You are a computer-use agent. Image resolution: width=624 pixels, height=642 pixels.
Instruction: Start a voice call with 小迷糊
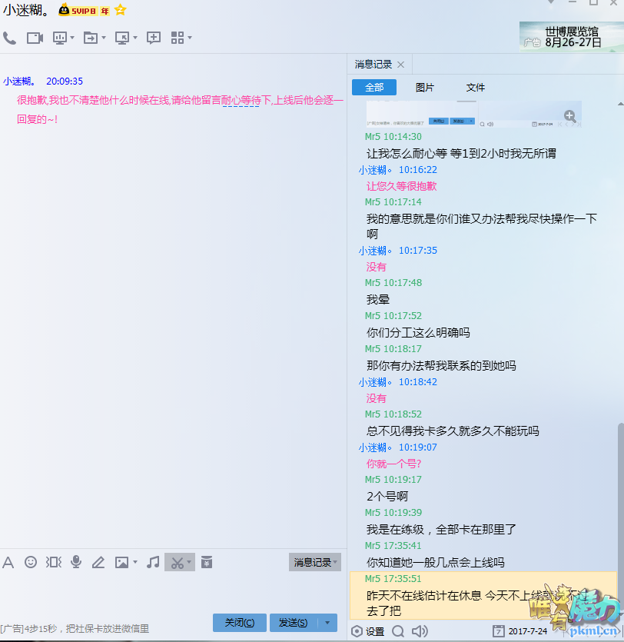(10, 38)
